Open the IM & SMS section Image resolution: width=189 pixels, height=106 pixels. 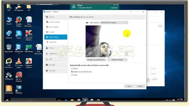[x=56, y=65]
